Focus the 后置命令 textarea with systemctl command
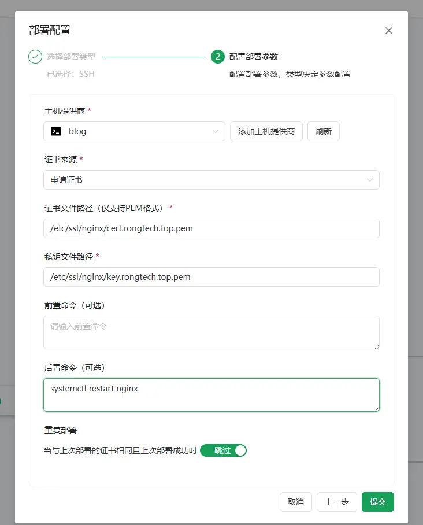The width and height of the screenshot is (423, 525). tap(211, 395)
